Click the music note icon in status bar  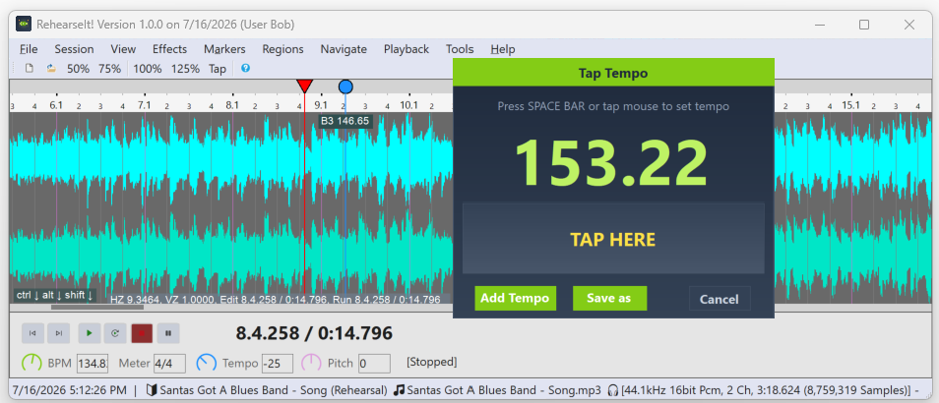click(x=400, y=390)
